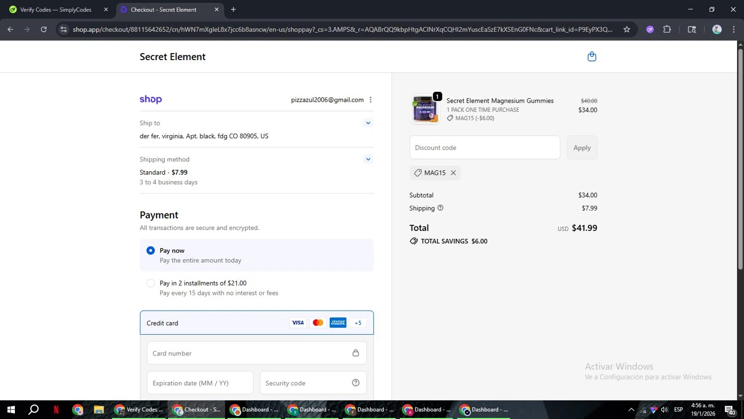
Task: Click the pizzazul2006@gmail.com email
Action: pos(327,100)
